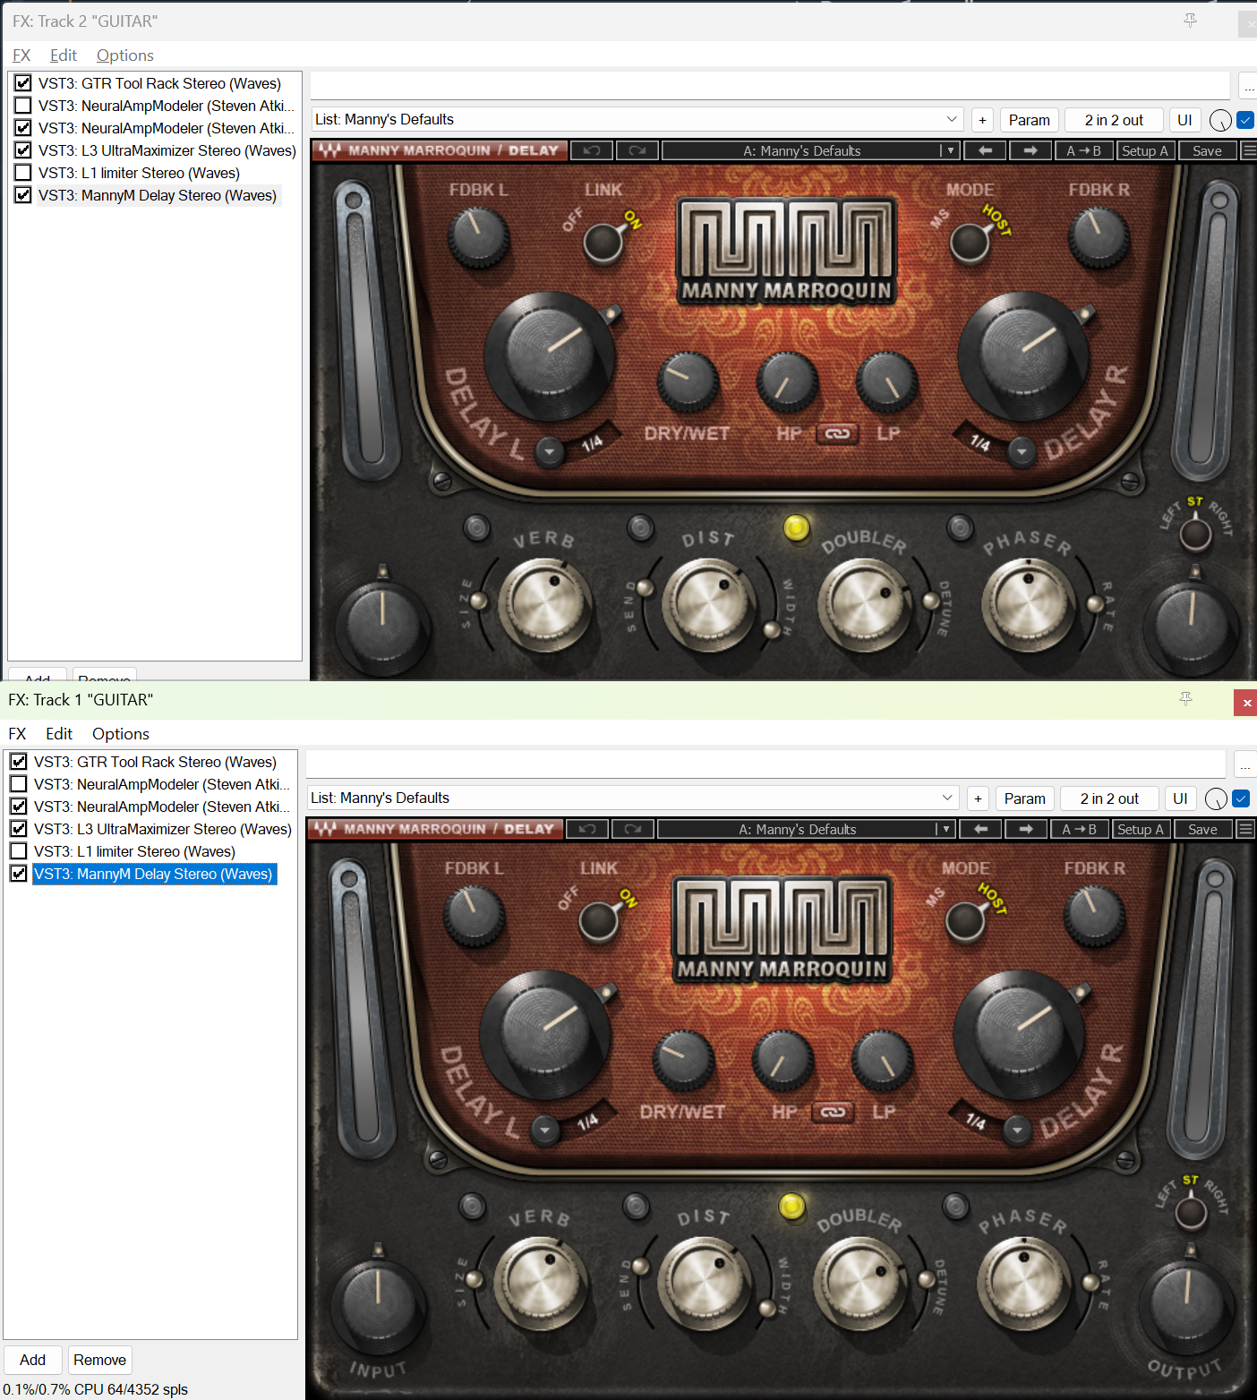This screenshot has width=1257, height=1400.
Task: Open Edit menu in Track 1 window
Action: (59, 734)
